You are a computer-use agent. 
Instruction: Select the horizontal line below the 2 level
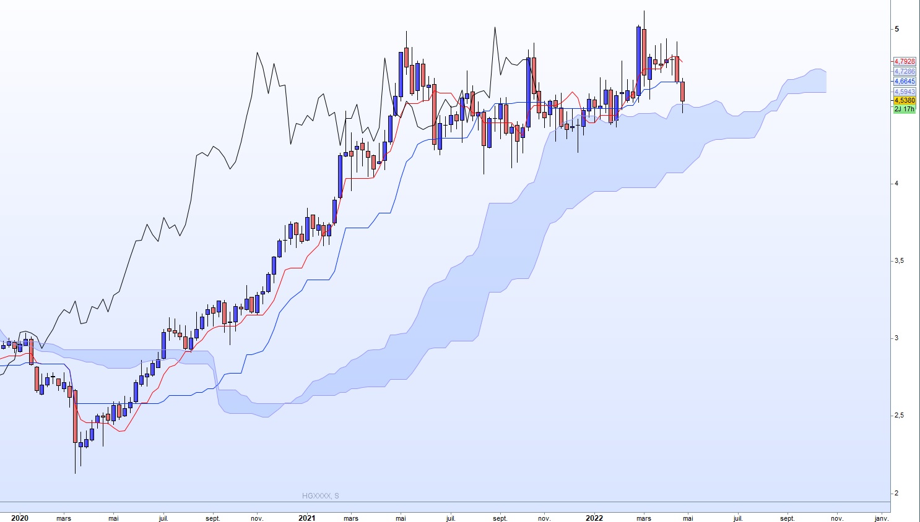445,502
